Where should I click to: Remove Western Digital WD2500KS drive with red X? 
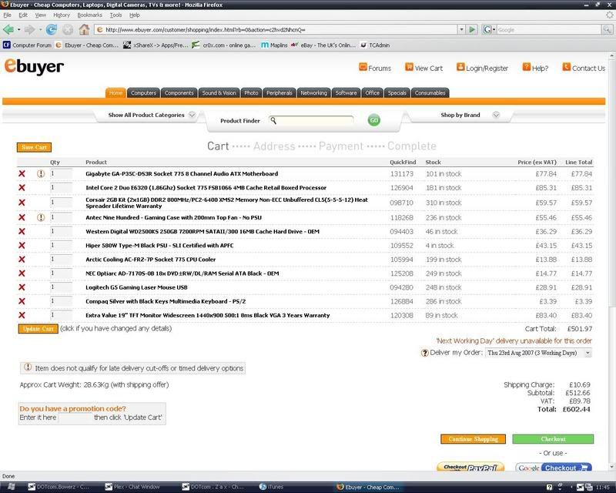[22, 232]
